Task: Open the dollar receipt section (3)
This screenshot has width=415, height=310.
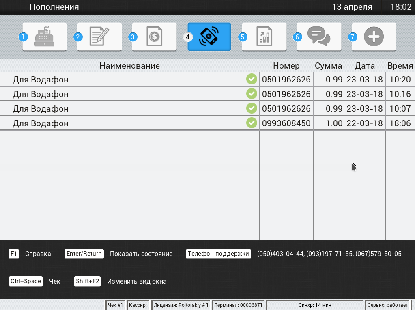Action: [154, 37]
